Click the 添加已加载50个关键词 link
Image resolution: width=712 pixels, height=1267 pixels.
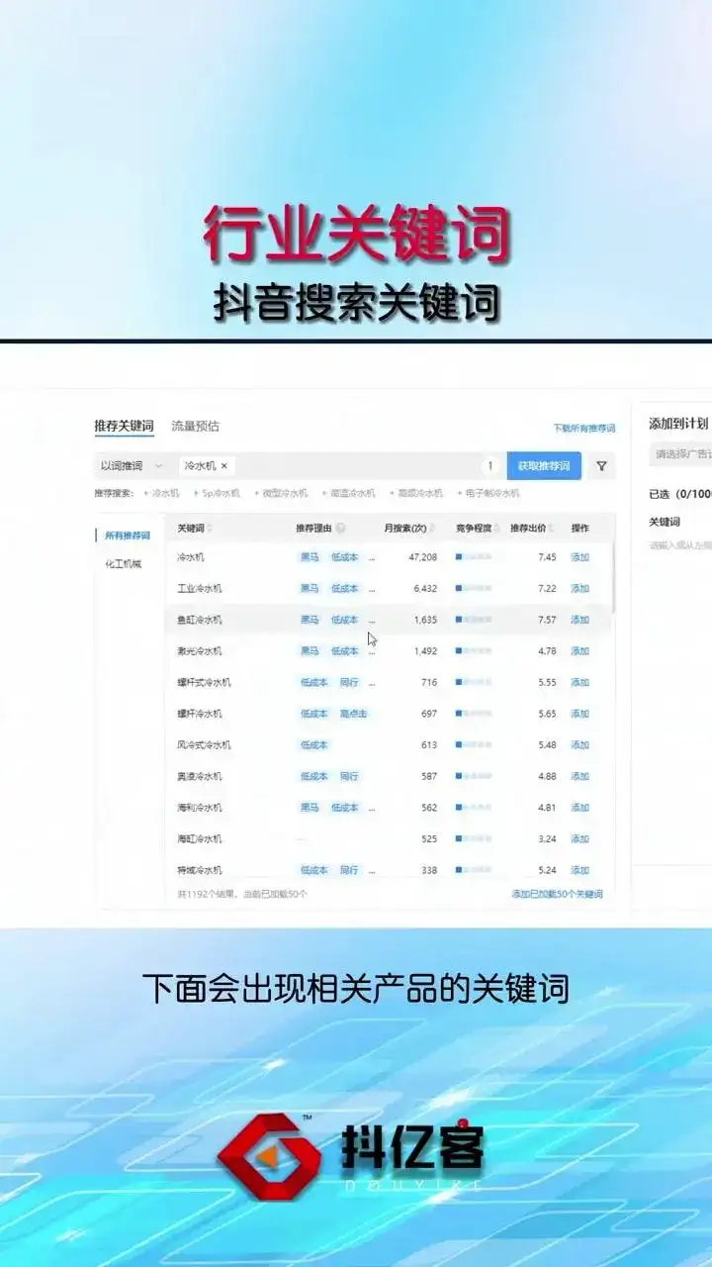[557, 894]
